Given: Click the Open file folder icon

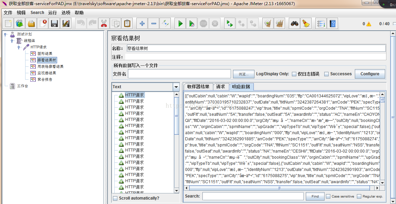Looking at the screenshot, I should [x=31, y=23].
